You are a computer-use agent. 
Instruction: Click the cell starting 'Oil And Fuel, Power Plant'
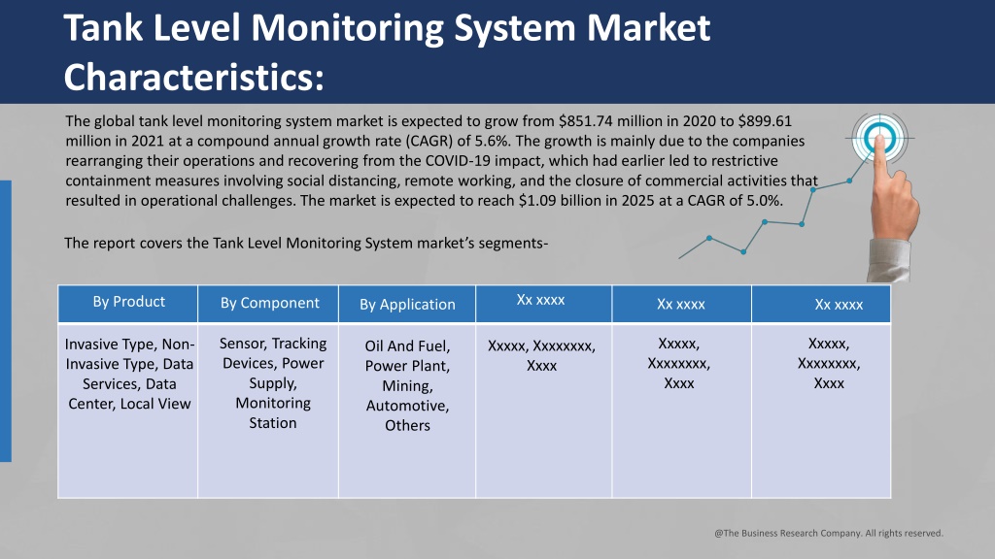(x=407, y=411)
